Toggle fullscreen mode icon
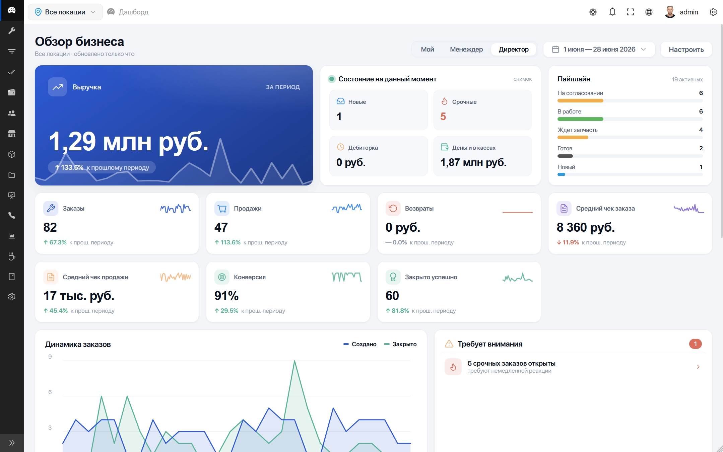The height and width of the screenshot is (452, 723). [x=630, y=12]
